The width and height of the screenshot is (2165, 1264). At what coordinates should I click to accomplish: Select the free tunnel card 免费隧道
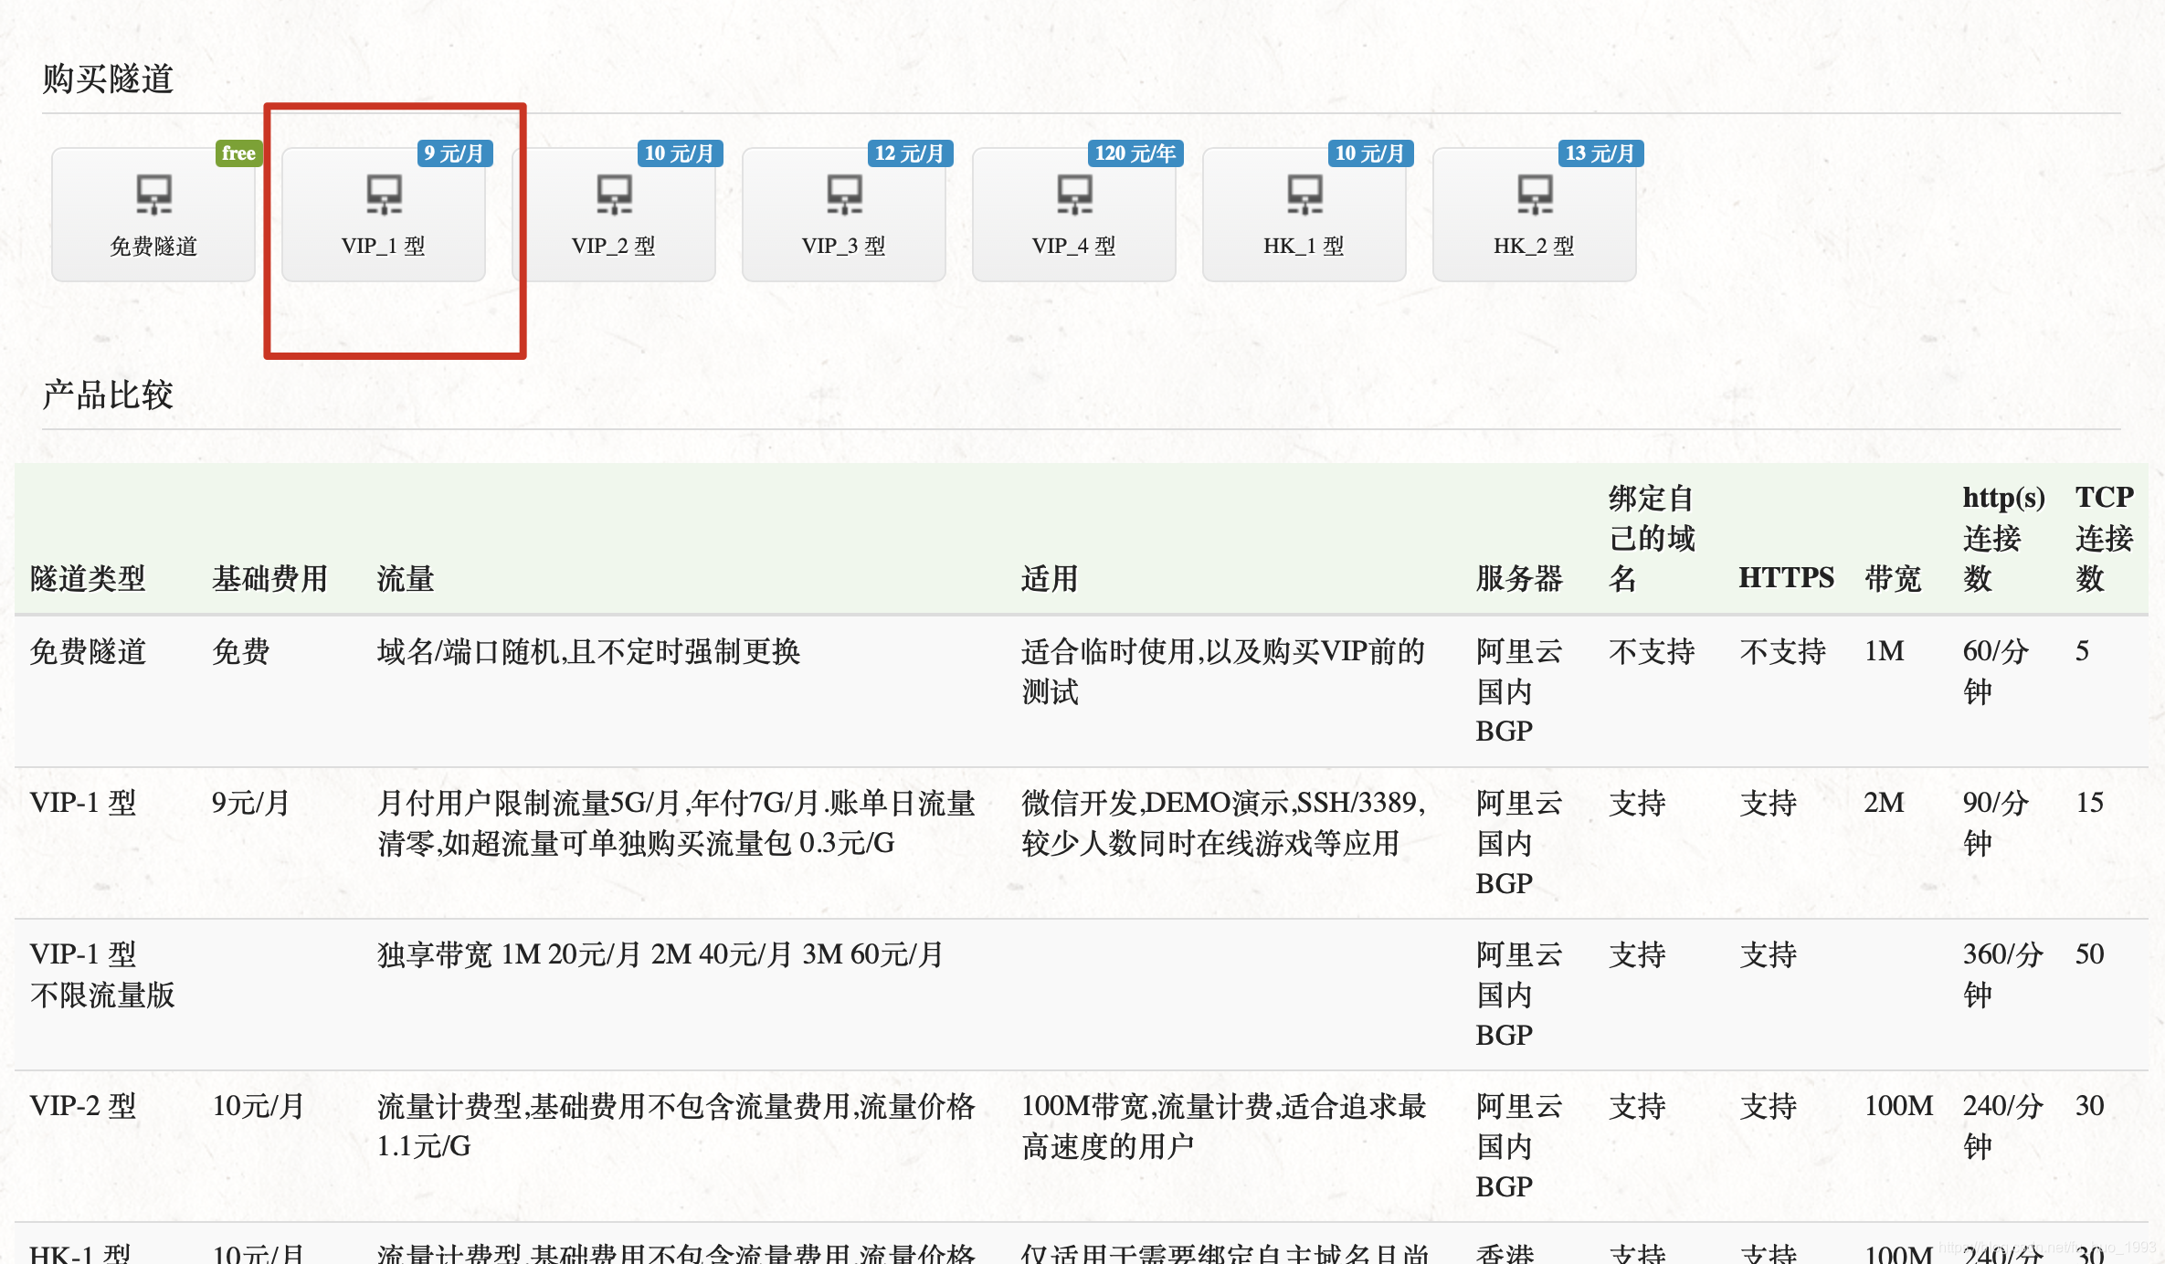[x=153, y=215]
